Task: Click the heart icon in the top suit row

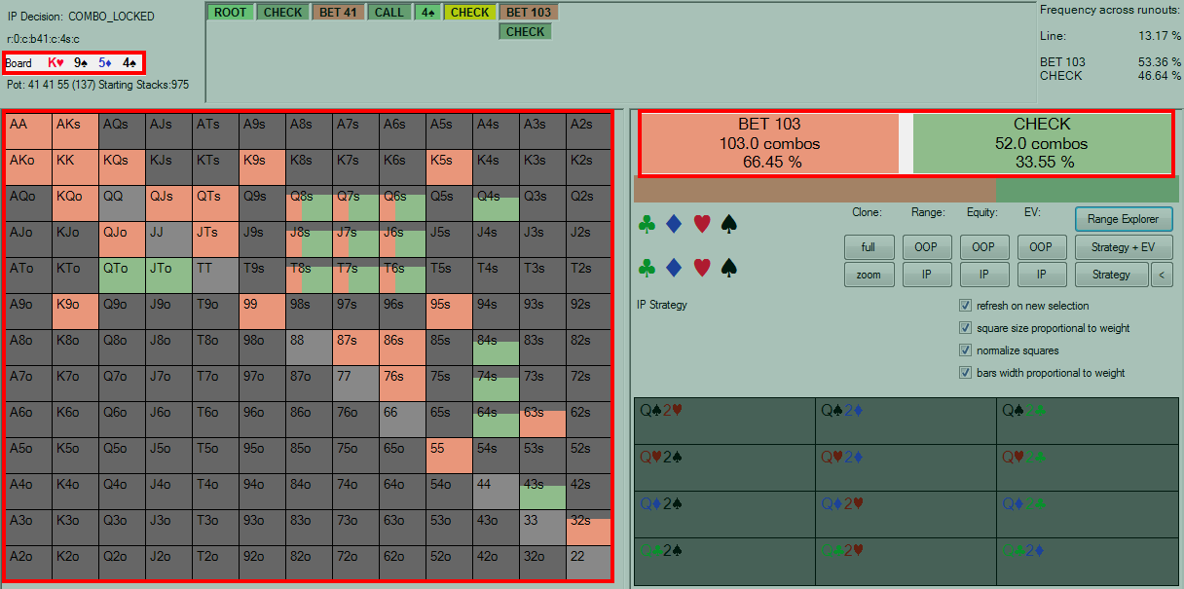Action: click(x=701, y=225)
